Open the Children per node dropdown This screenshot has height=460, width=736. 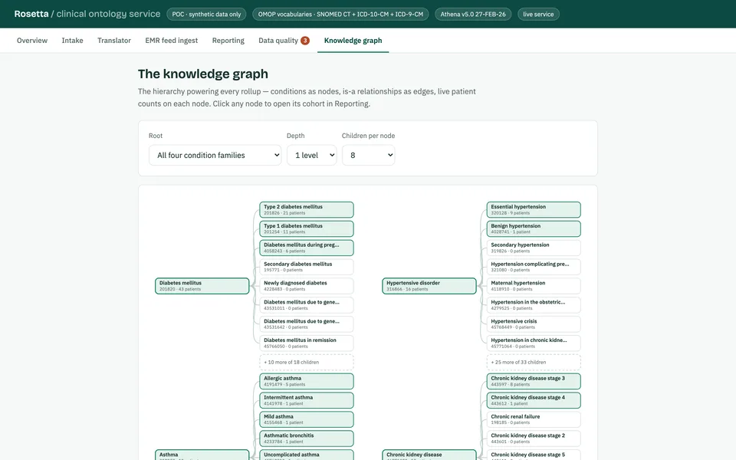pyautogui.click(x=369, y=156)
